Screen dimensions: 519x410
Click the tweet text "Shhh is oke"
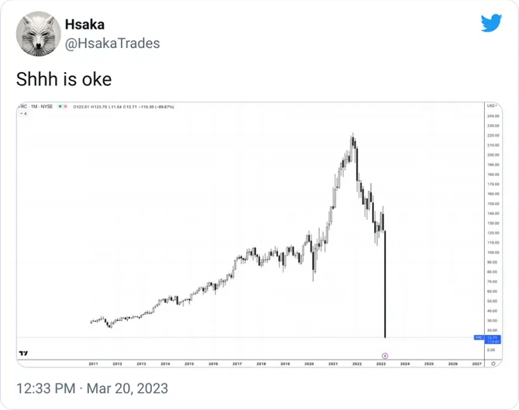(64, 79)
